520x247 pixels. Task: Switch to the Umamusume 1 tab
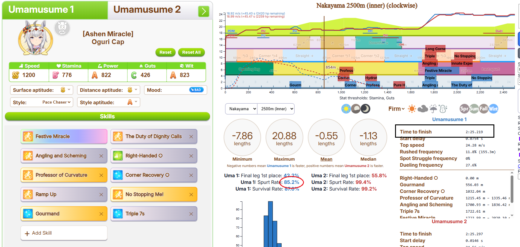point(55,10)
